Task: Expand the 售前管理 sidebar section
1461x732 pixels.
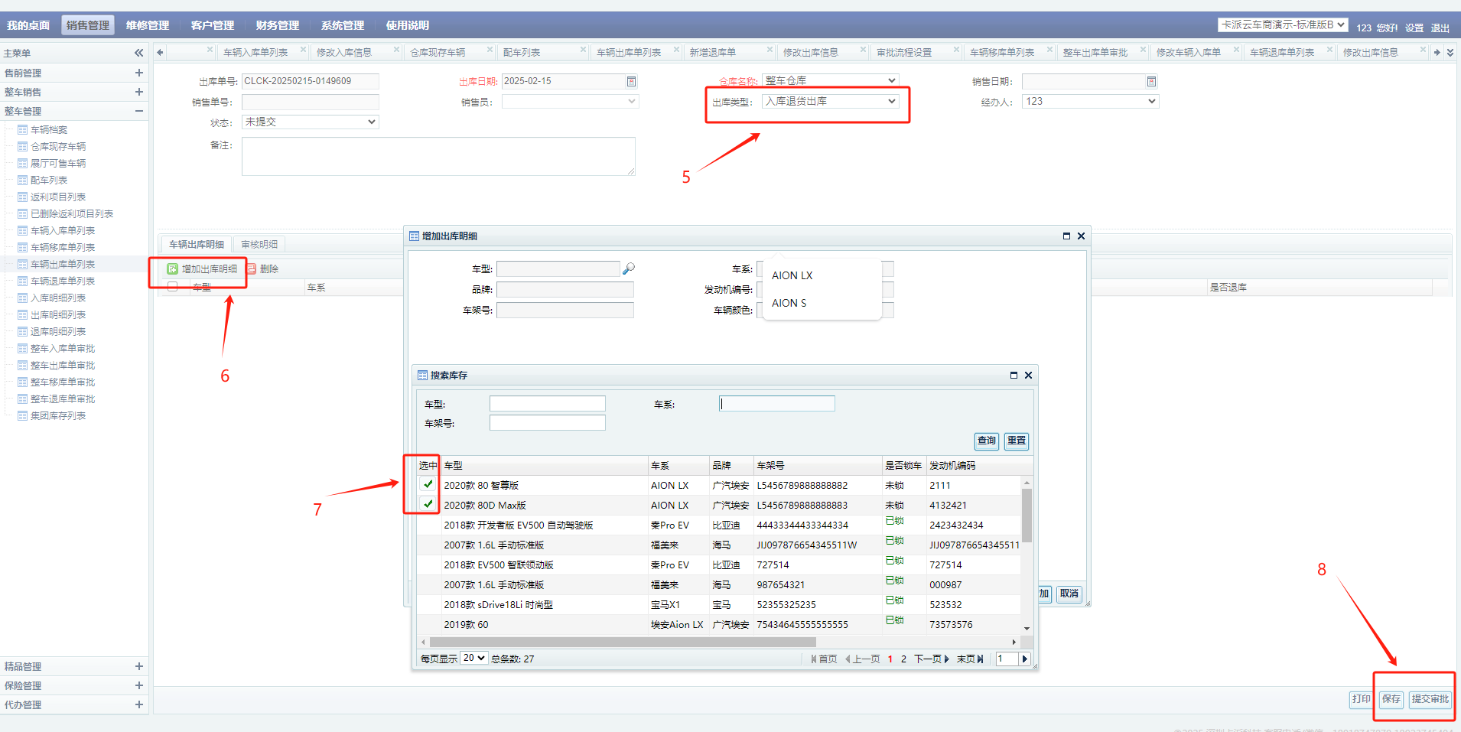Action: [x=138, y=73]
